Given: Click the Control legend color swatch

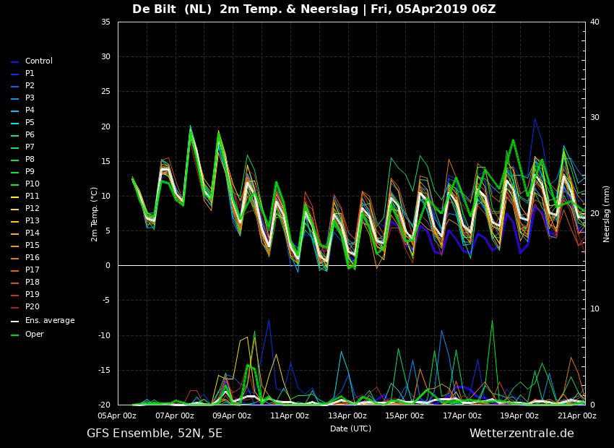Looking at the screenshot, I should click(x=15, y=62).
